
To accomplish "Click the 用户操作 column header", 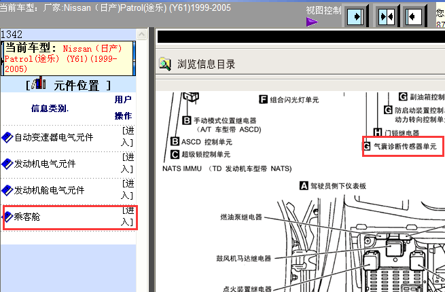I will 123,107.
